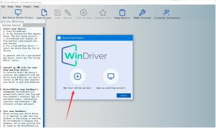This screenshot has width=216, height=128.
Task: Follow the PCI link in the instructions
Action: (x=4, y=57)
